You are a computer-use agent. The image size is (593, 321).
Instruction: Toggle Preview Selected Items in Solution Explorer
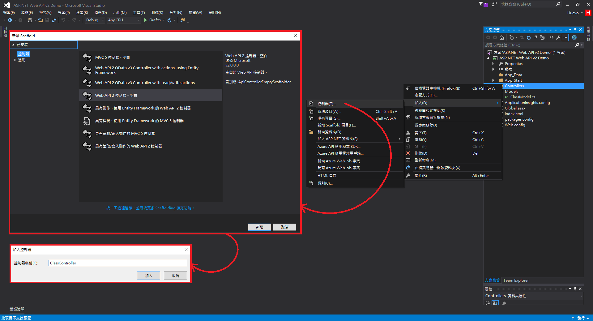565,37
